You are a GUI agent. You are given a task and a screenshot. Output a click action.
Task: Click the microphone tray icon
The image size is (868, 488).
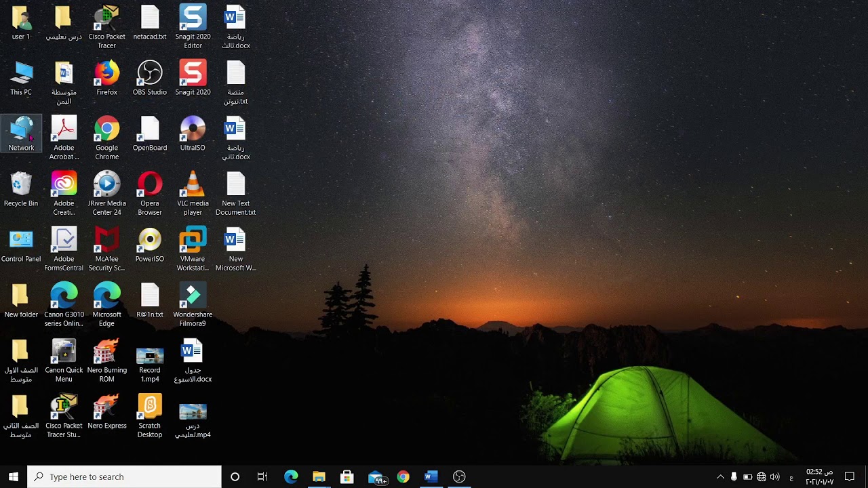[x=734, y=477]
